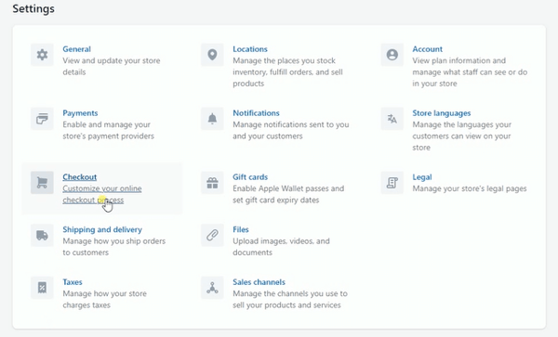Click 'View plan information' description text

tap(470, 72)
